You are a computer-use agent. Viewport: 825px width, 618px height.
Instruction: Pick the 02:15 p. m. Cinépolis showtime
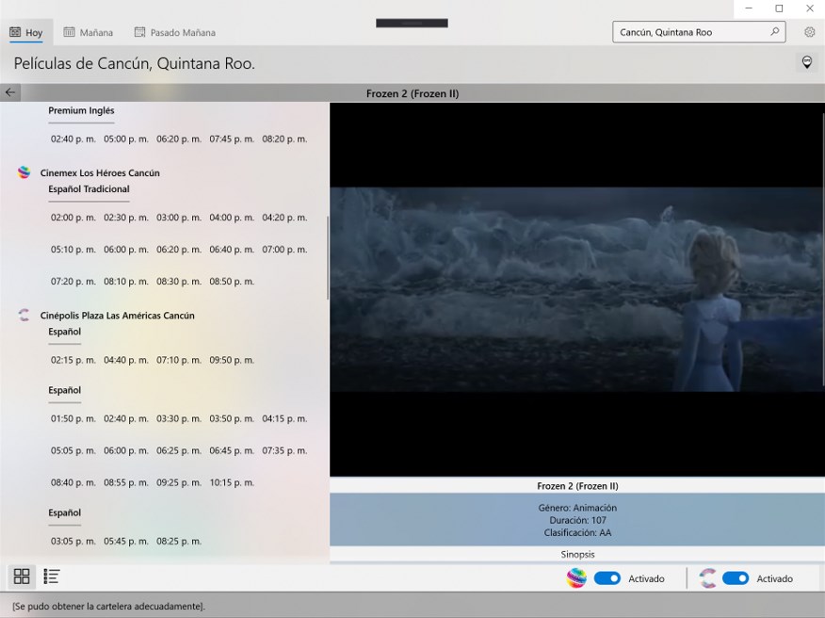pos(73,360)
